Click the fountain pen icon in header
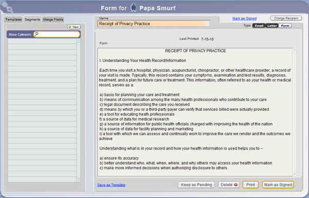 coord(7,7)
